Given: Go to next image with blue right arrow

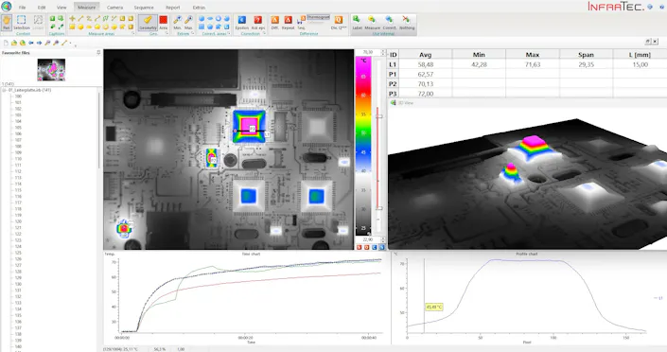Looking at the screenshot, I should pos(39,43).
